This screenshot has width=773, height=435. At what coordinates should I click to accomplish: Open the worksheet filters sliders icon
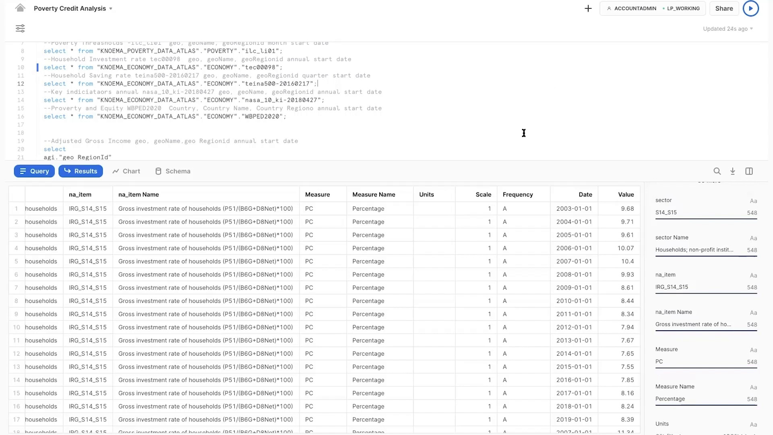point(20,29)
